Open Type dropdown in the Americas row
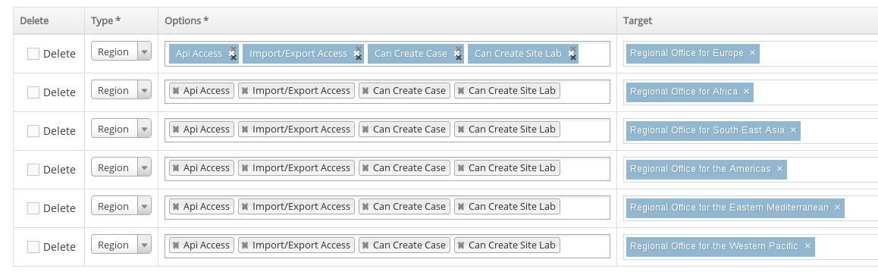Image resolution: width=878 pixels, height=278 pixels. point(121,168)
